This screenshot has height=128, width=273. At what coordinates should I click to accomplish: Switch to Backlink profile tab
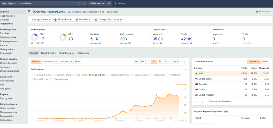48,53
